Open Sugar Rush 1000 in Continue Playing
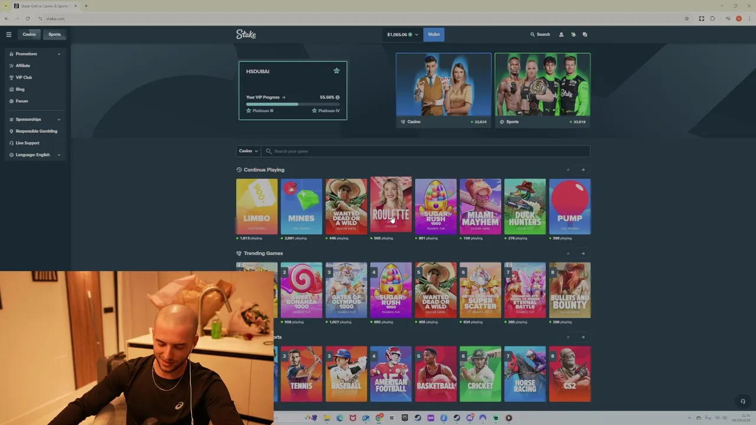Screen dimensions: 756x425 point(436,207)
